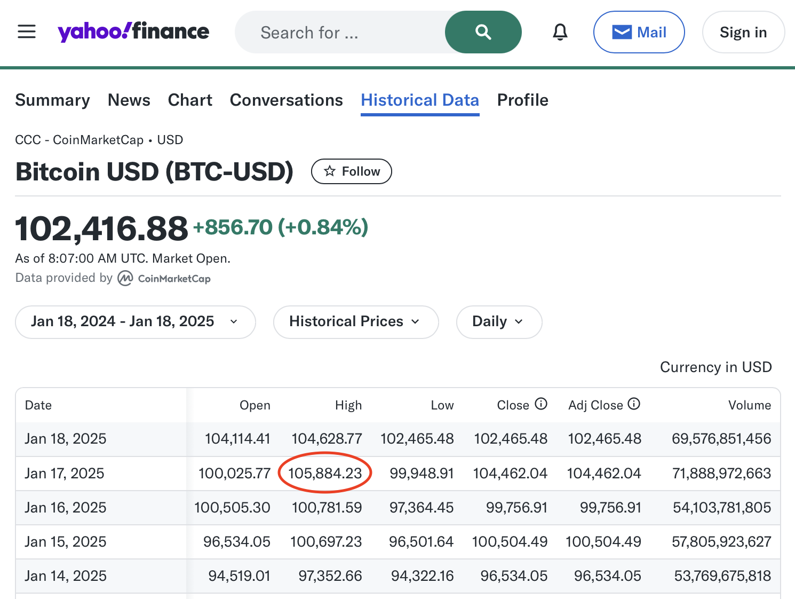This screenshot has width=795, height=599.
Task: Click the Bitcoin USD (BTC-USD) heading
Action: 154,172
